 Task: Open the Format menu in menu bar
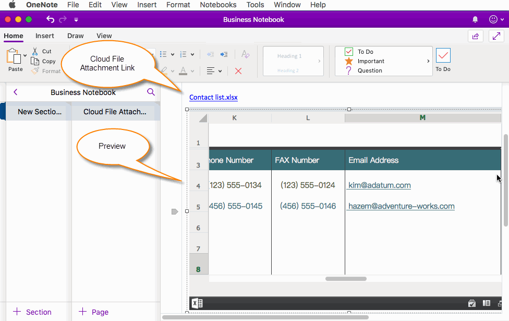pos(178,5)
